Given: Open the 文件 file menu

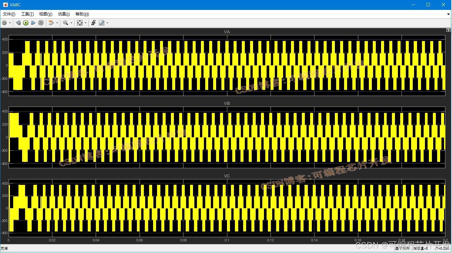Looking at the screenshot, I should (9, 14).
